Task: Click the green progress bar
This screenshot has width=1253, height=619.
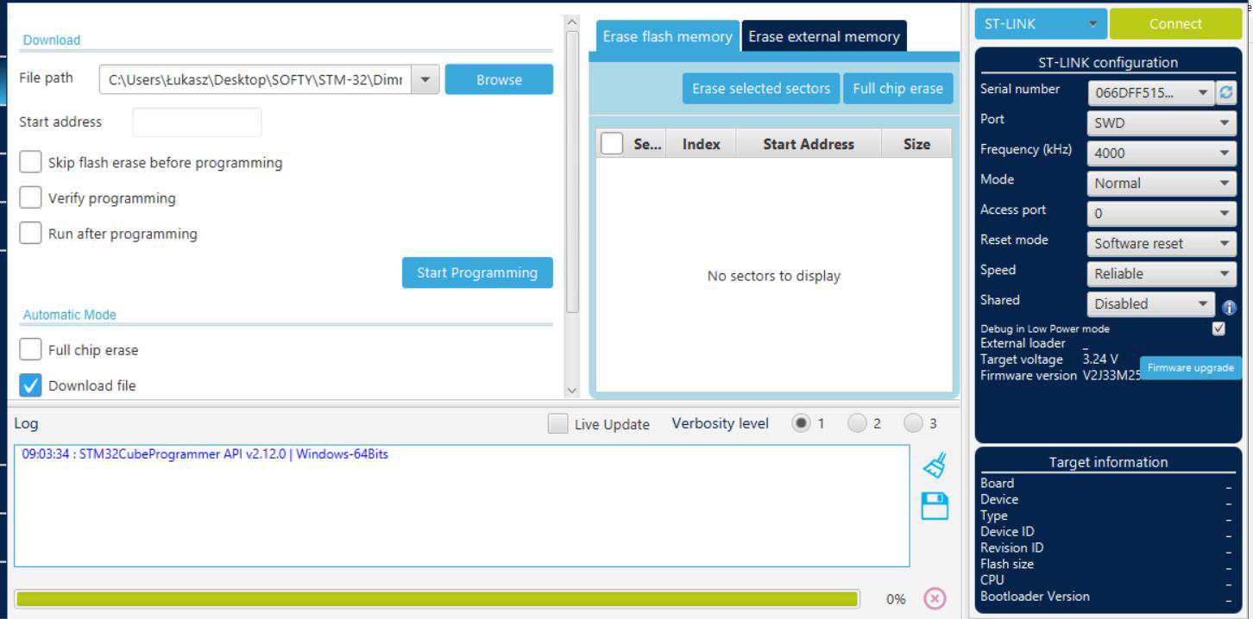Action: [437, 599]
